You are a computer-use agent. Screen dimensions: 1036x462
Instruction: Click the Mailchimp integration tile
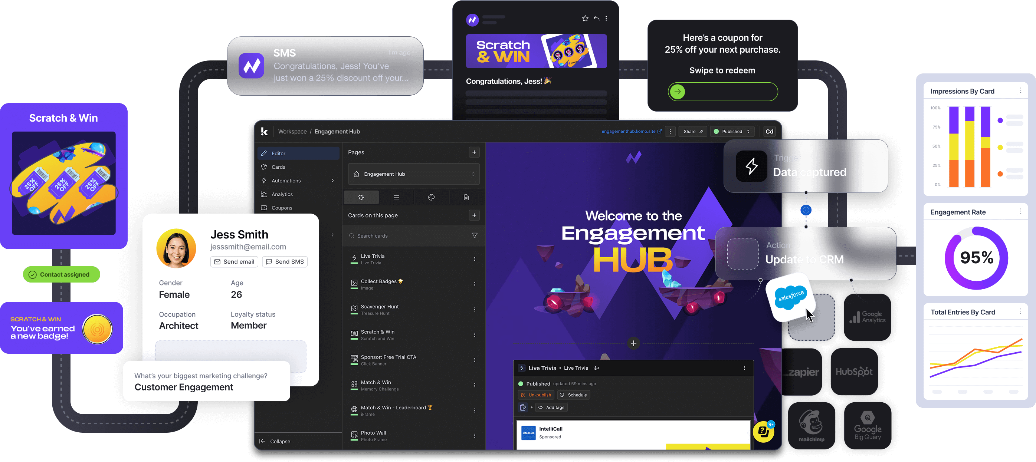[811, 425]
